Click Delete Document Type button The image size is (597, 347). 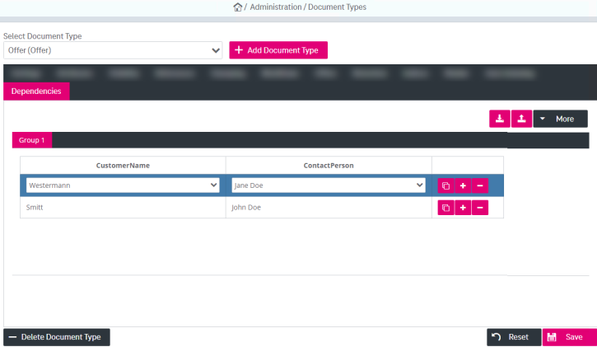pyautogui.click(x=57, y=337)
